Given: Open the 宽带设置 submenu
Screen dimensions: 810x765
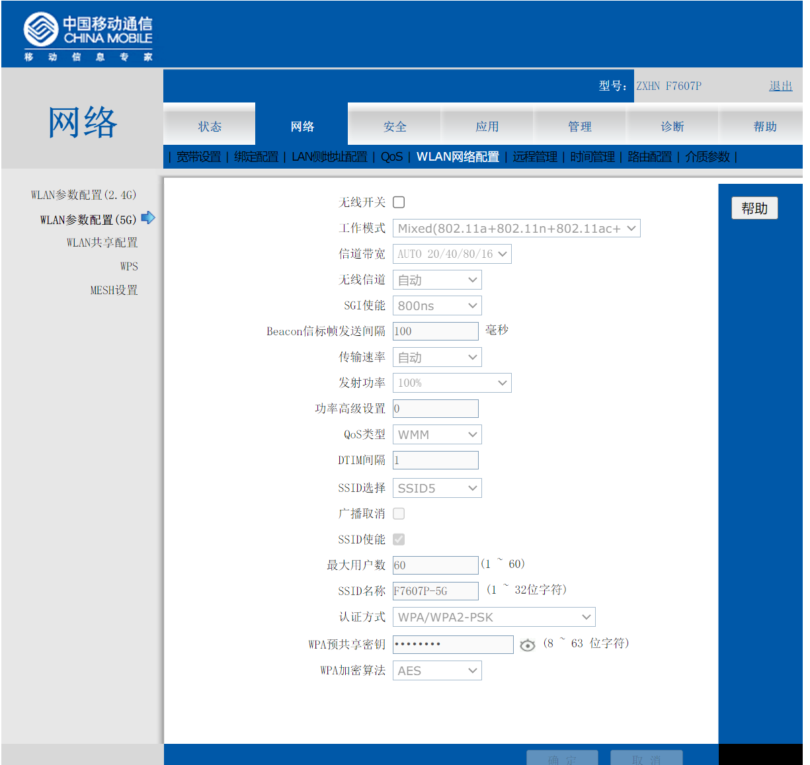Looking at the screenshot, I should coord(198,157).
